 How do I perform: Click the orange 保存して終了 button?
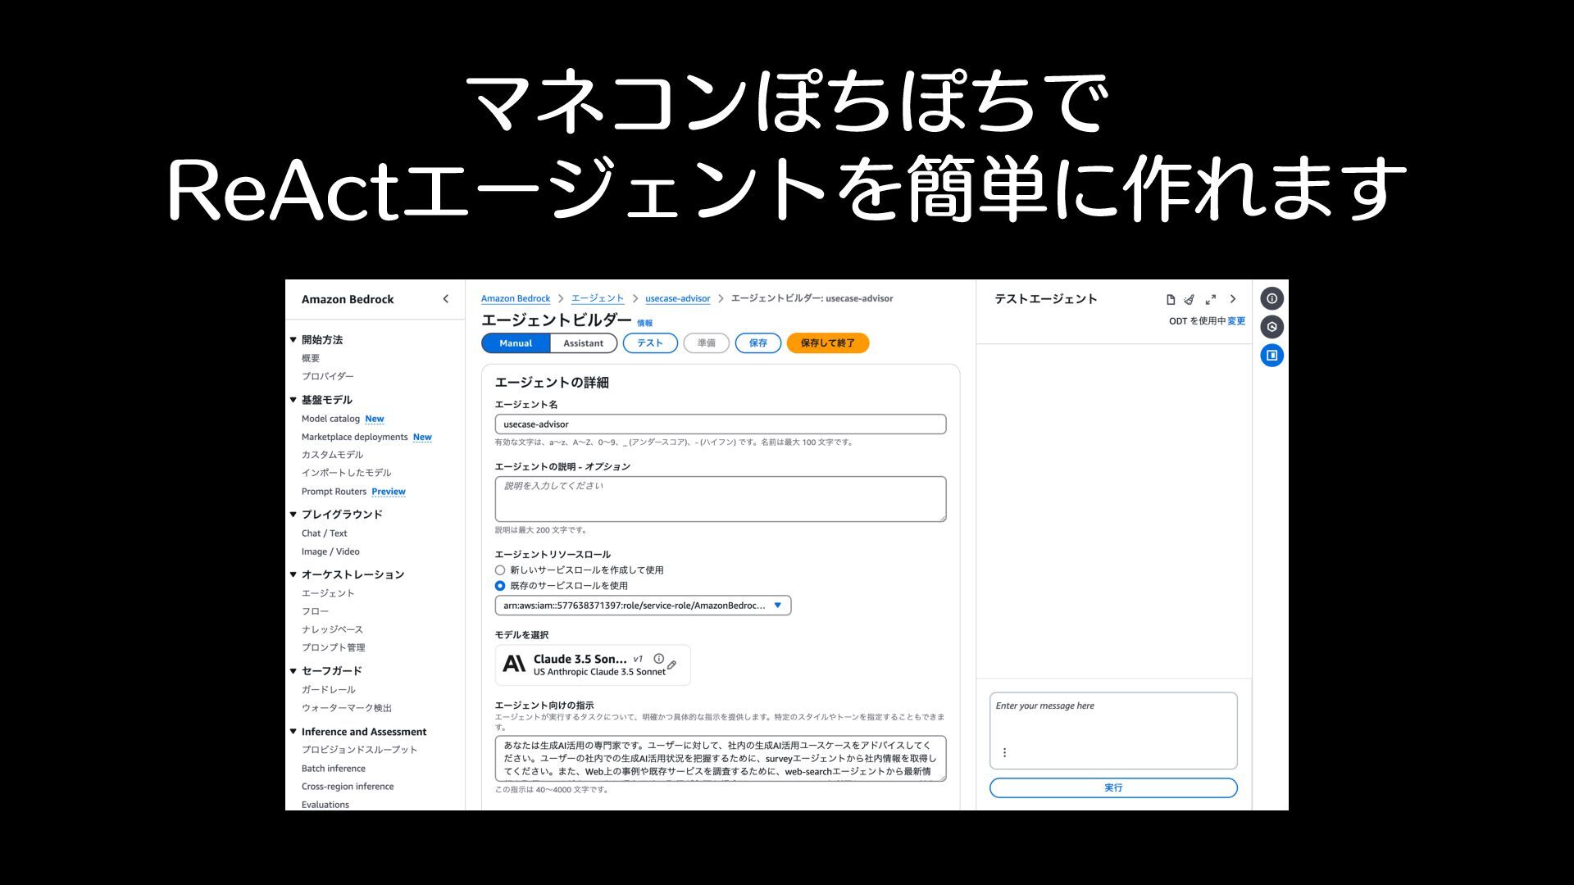pos(827,343)
